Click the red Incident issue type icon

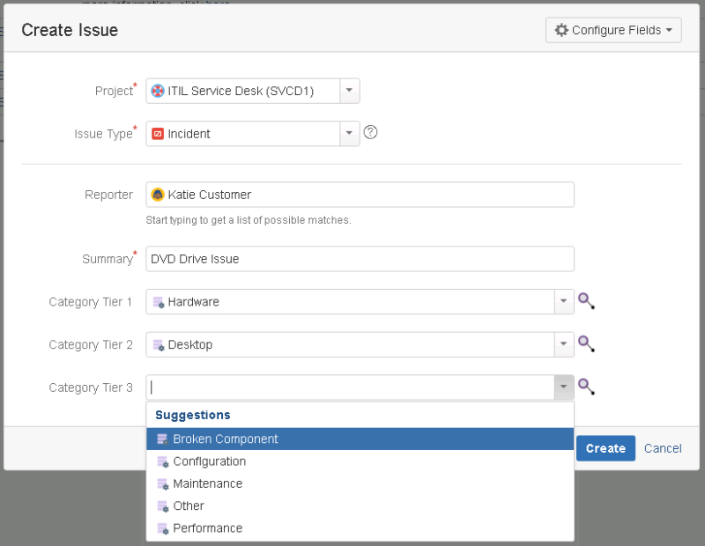tap(158, 134)
